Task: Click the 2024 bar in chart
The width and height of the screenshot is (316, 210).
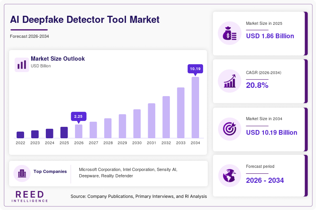Action: (50, 134)
